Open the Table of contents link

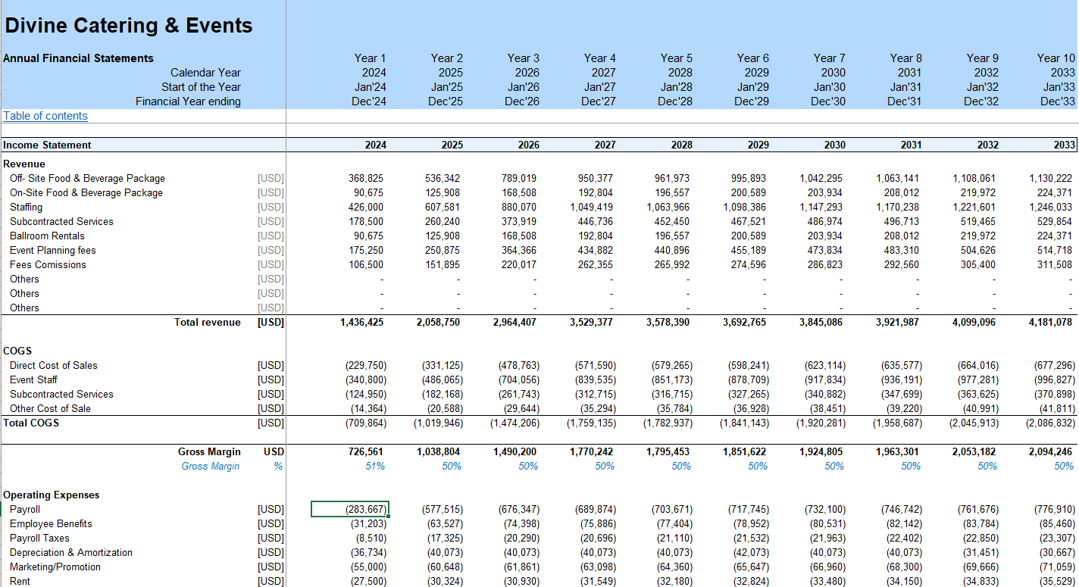coord(45,116)
